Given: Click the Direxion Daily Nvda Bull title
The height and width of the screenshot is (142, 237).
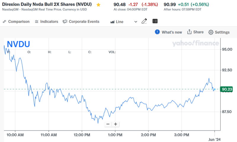Looking at the screenshot, I should pyautogui.click(x=47, y=4).
